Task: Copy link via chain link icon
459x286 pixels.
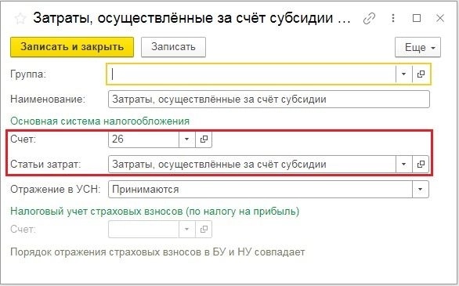Action: (x=370, y=19)
